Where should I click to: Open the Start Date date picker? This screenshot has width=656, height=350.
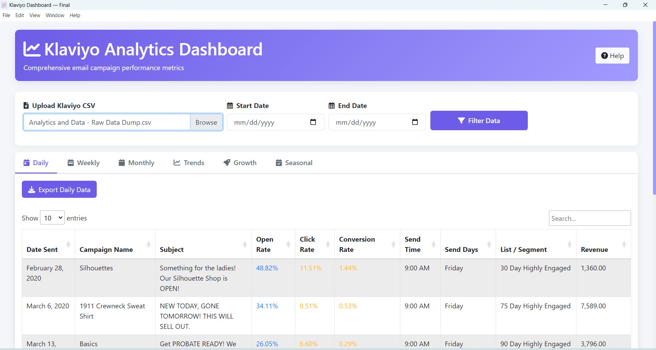pyautogui.click(x=313, y=122)
